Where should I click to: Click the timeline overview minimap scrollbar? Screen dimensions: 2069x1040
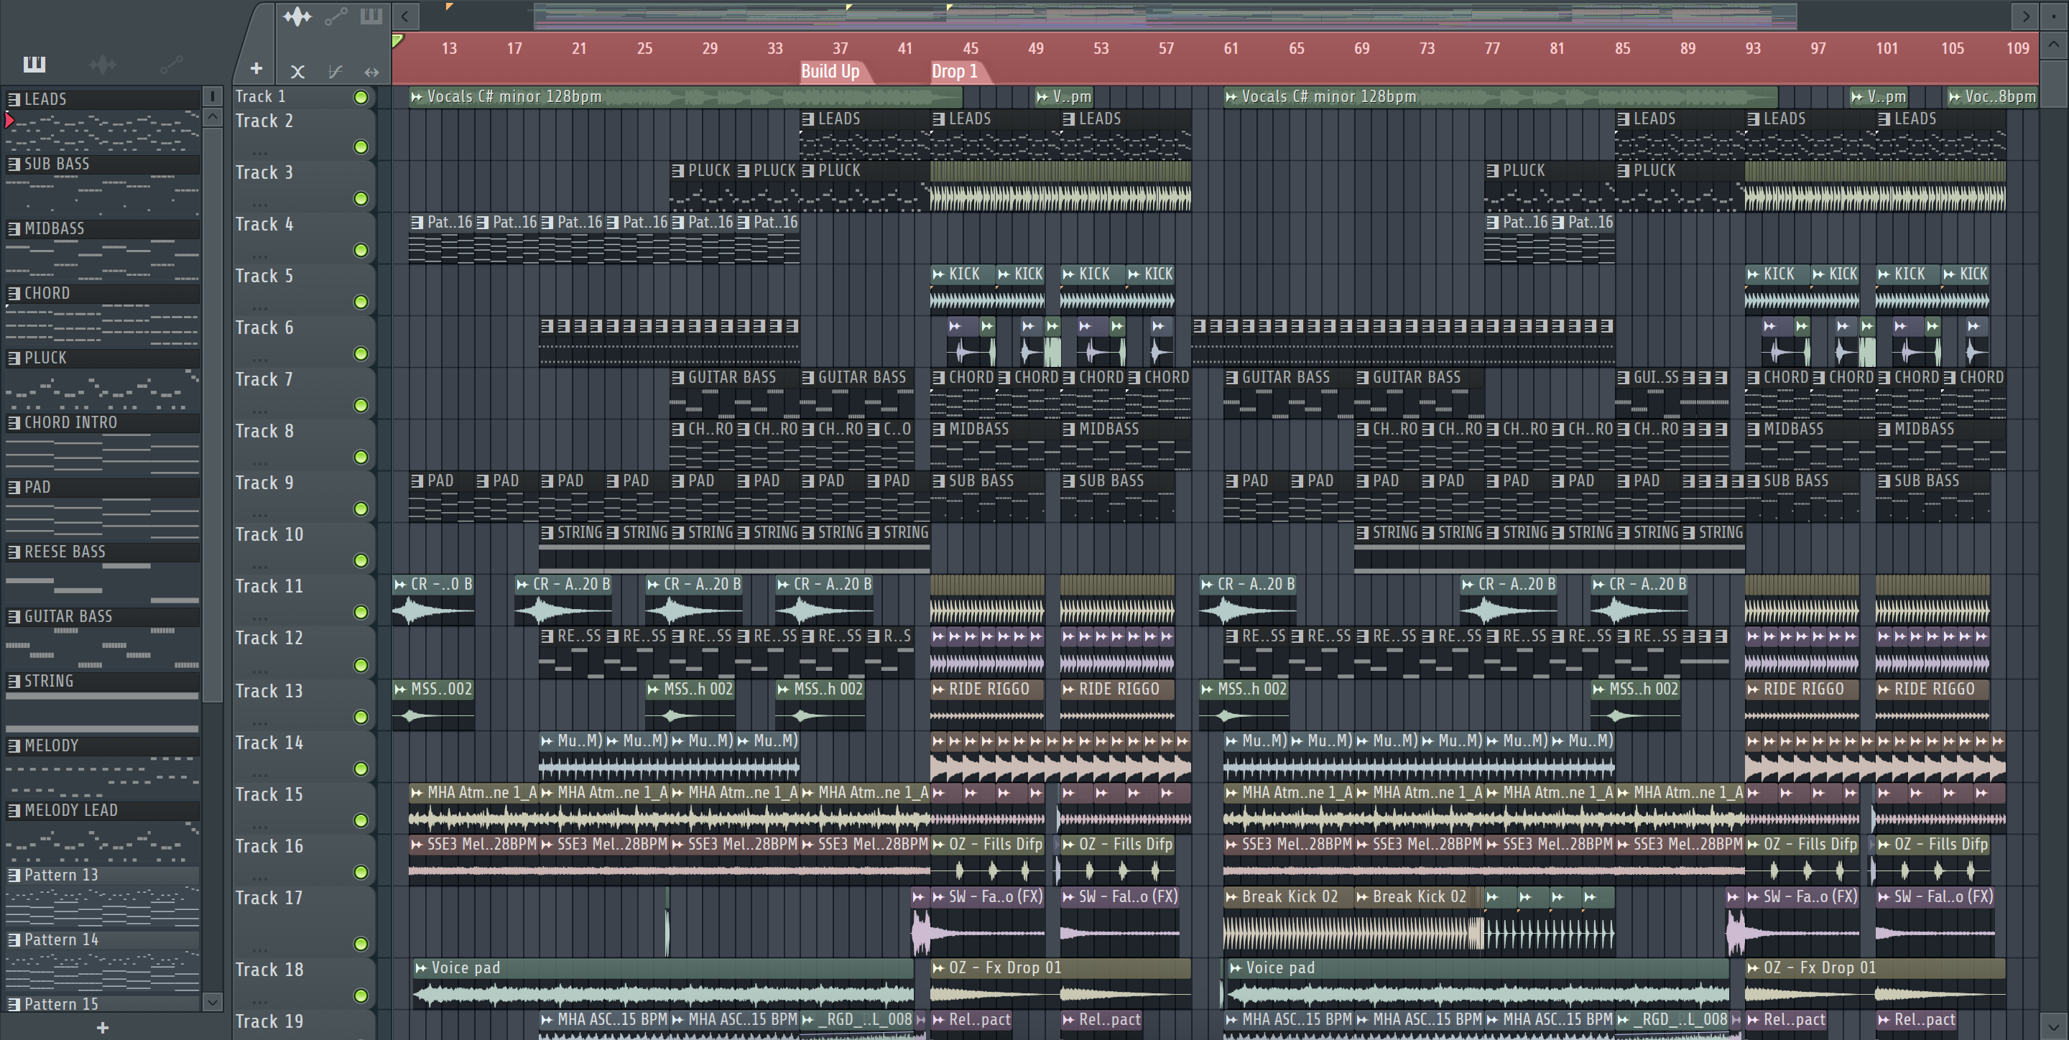pyautogui.click(x=1165, y=15)
